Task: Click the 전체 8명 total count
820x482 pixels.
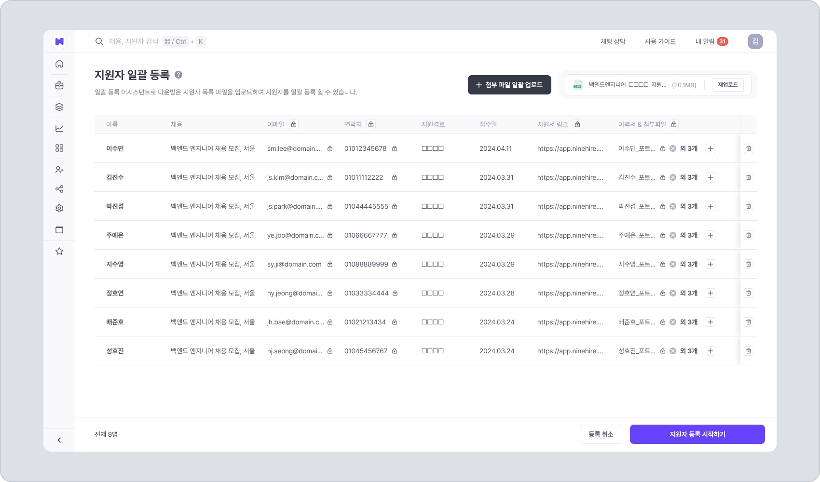Action: 106,434
